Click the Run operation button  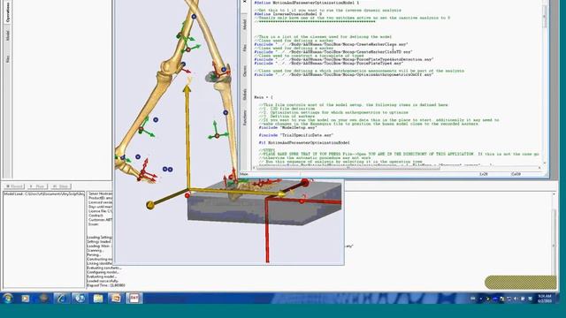37,186
